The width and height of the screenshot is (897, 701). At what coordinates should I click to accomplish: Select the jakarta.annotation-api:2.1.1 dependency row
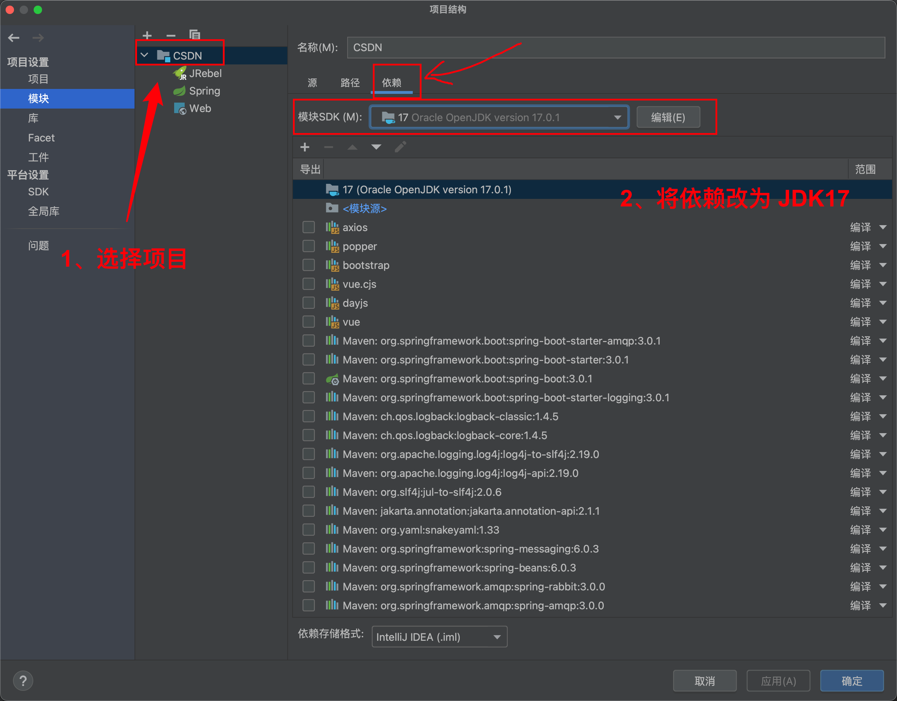[x=592, y=511]
